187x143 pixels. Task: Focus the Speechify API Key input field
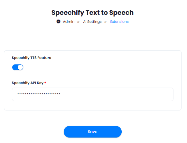coord(93,94)
